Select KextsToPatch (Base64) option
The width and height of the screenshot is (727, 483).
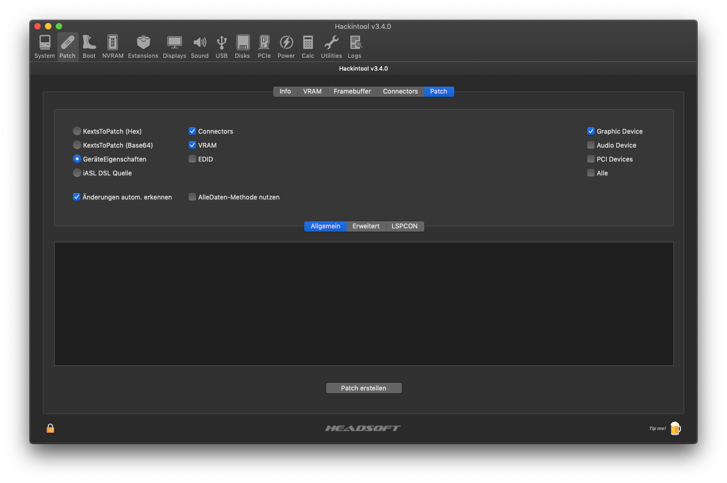[77, 145]
